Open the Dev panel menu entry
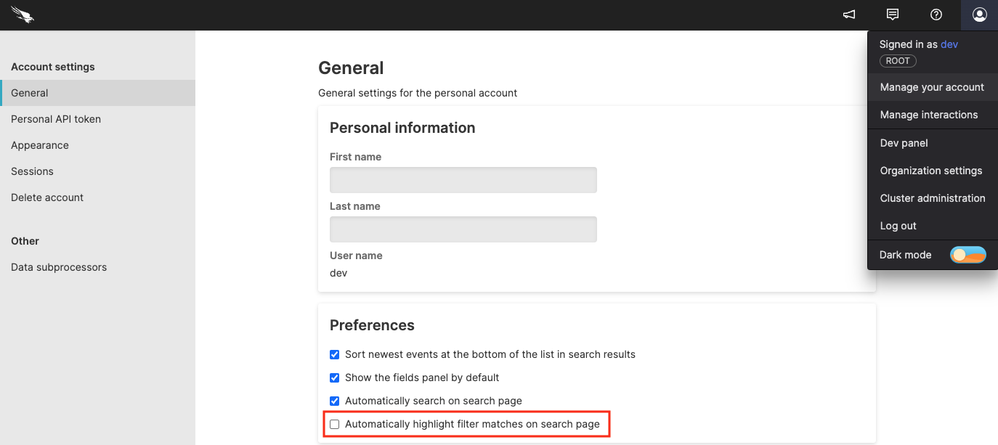The height and width of the screenshot is (445, 998). pos(903,143)
